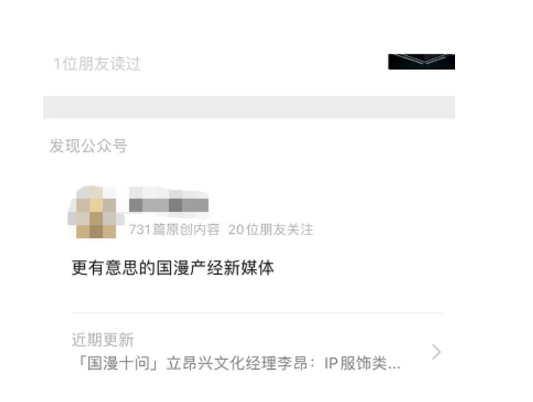Select the number "731" in the stats line
533x402 pixels.
click(x=139, y=229)
